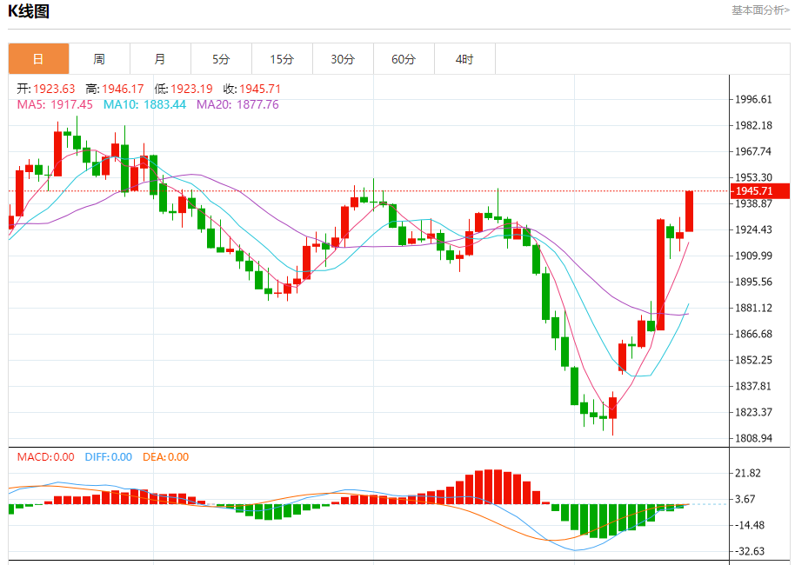Image resolution: width=795 pixels, height=565 pixels.
Task: Click the -32.63 MACD axis label
Action: pyautogui.click(x=750, y=551)
